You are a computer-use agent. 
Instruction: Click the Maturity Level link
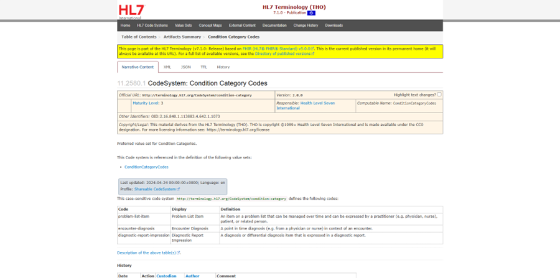pos(146,103)
